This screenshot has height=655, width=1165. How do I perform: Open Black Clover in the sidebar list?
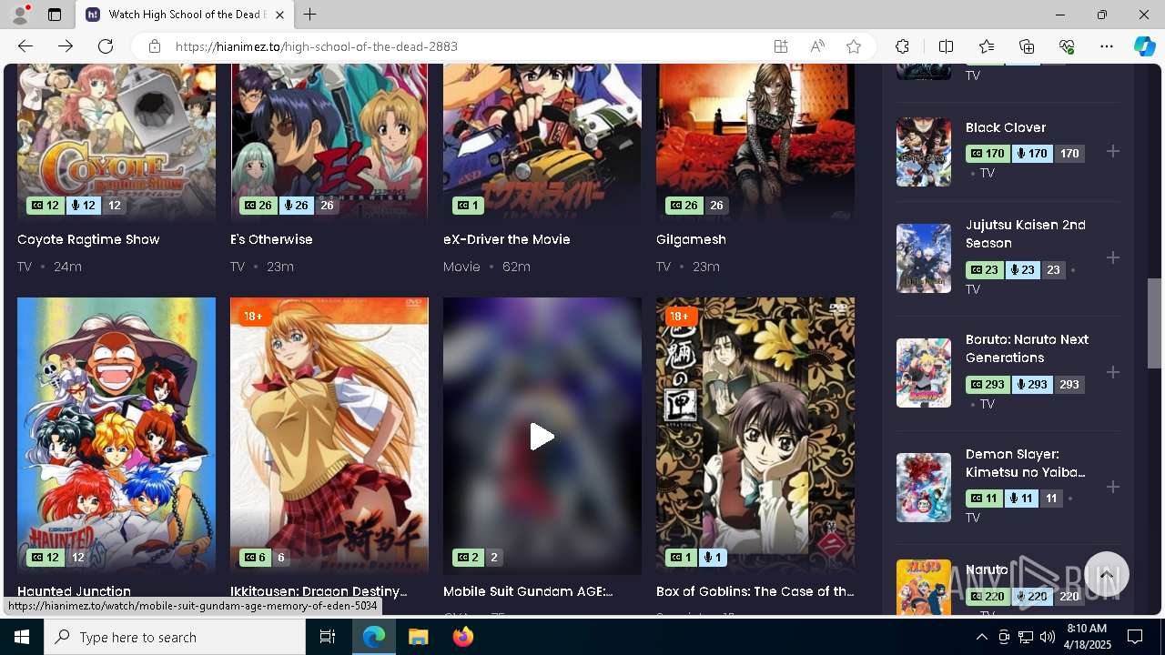pyautogui.click(x=1006, y=127)
